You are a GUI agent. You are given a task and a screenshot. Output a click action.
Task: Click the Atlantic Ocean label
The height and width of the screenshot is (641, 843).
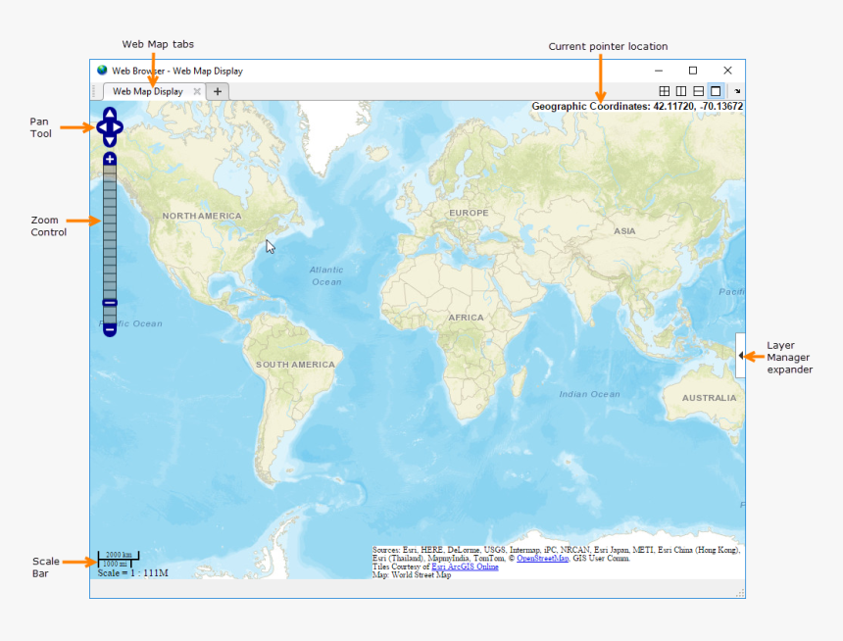[326, 275]
